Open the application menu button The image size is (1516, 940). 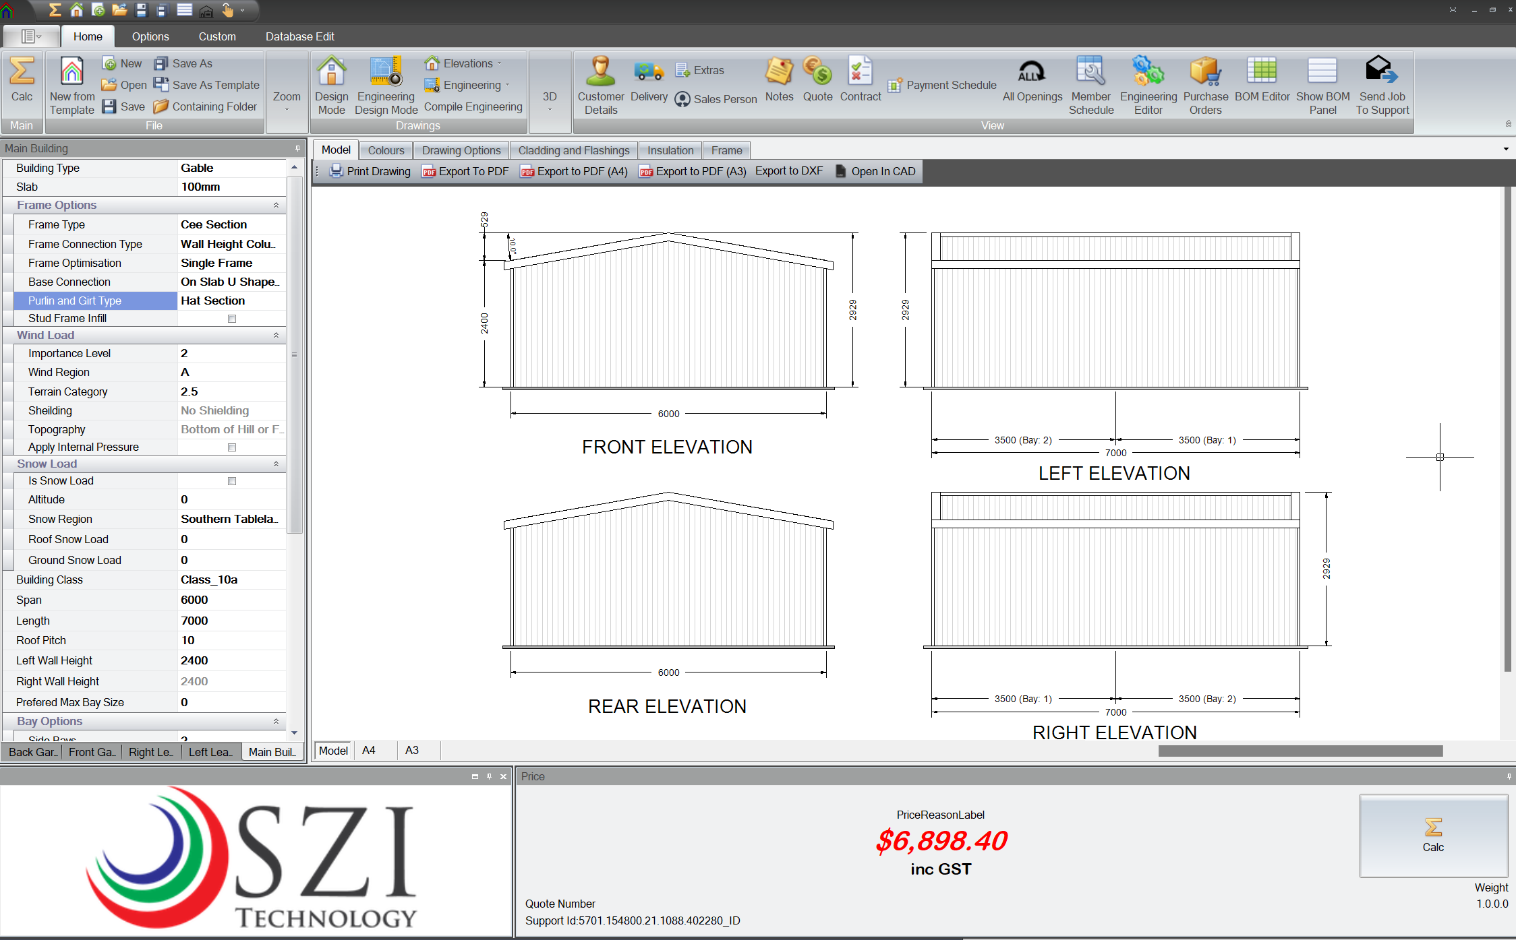[x=31, y=36]
